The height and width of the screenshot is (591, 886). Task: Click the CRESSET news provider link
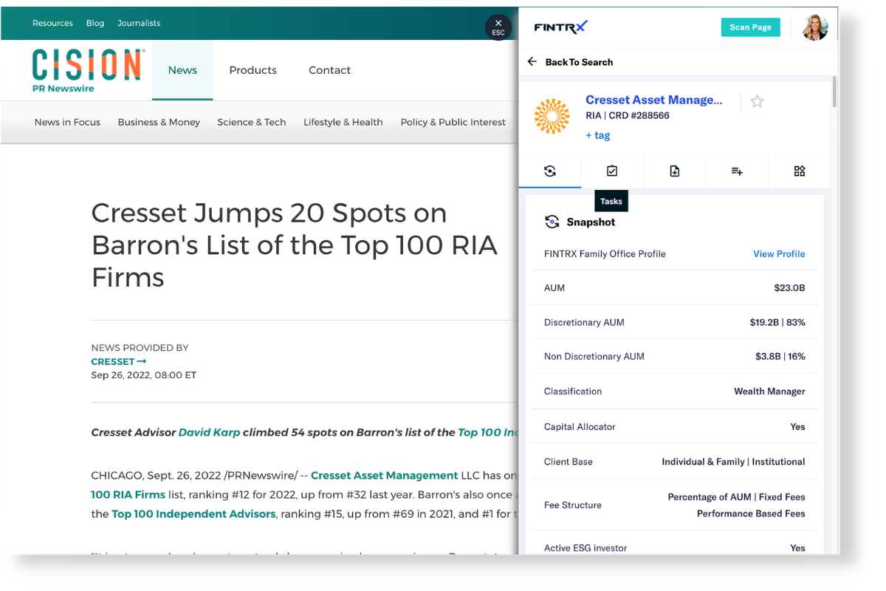tap(118, 361)
